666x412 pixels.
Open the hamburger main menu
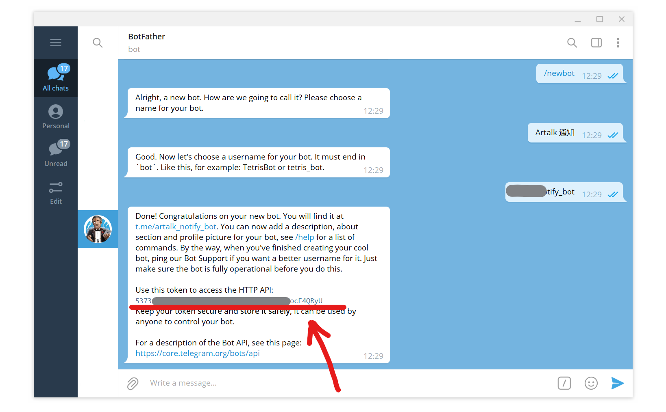tap(56, 43)
